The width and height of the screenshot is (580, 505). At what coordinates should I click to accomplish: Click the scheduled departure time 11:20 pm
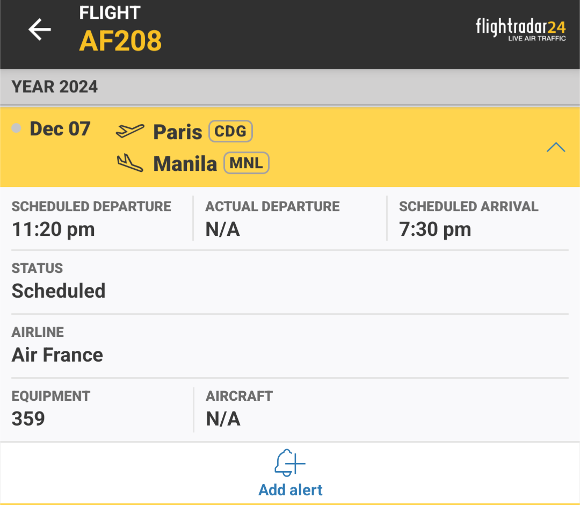tap(53, 229)
